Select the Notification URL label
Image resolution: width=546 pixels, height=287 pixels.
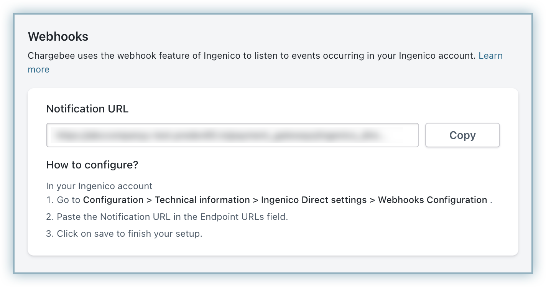click(x=87, y=109)
